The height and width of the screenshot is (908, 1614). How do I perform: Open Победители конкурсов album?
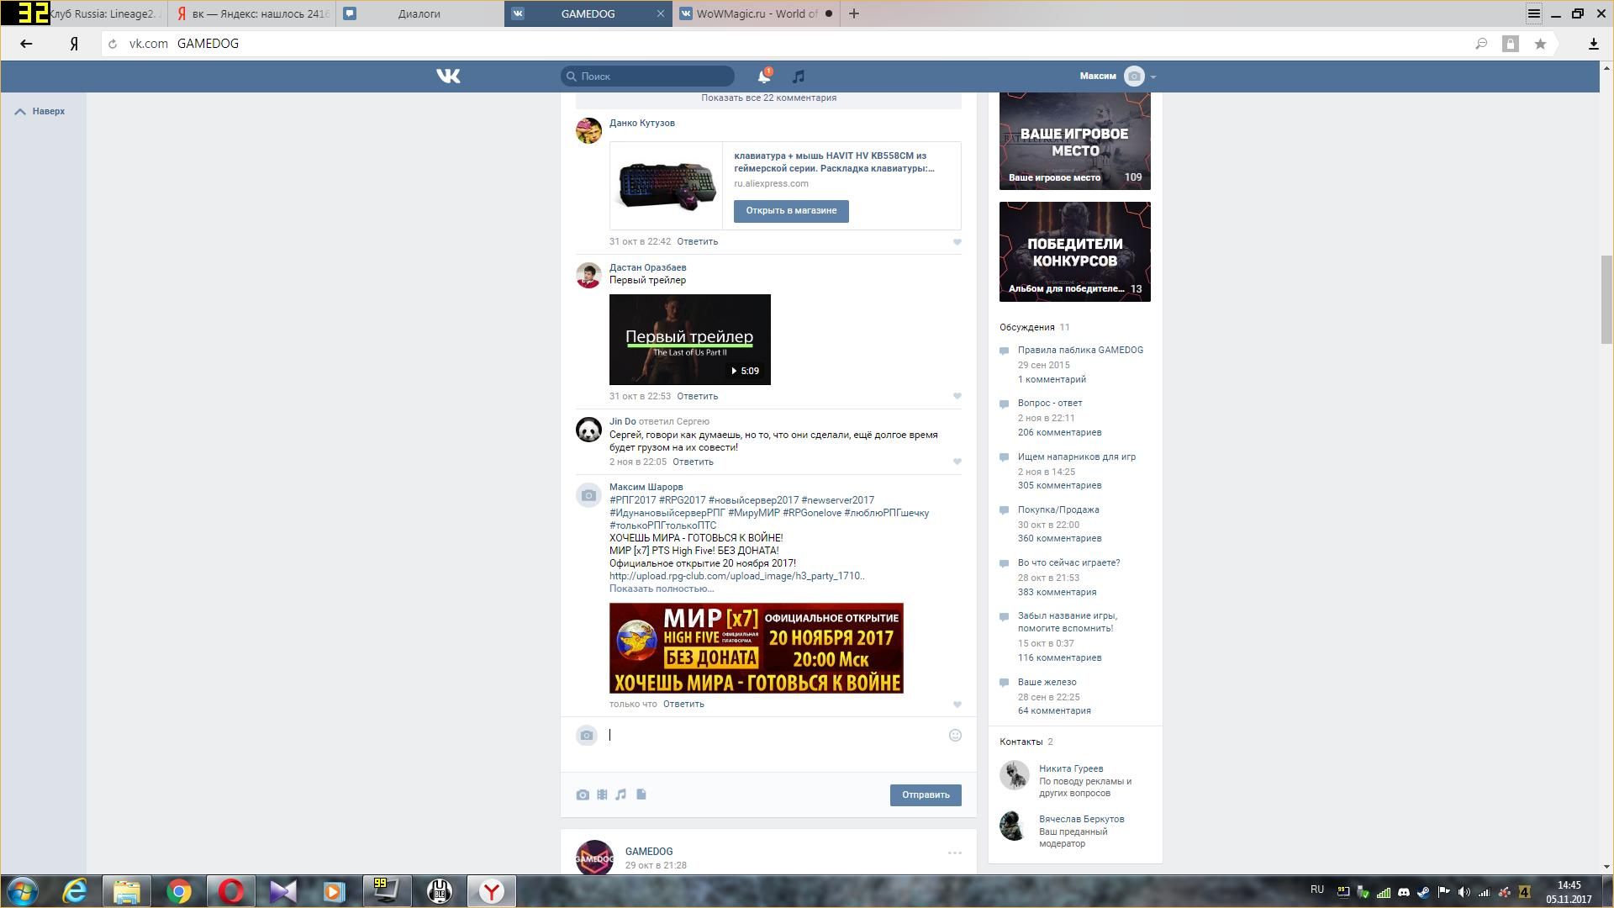click(x=1075, y=251)
